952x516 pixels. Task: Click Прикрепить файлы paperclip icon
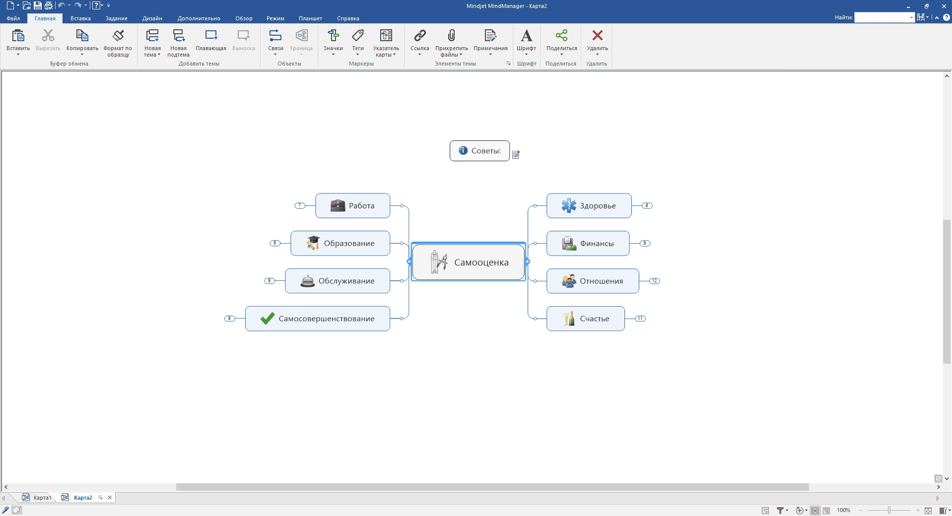coord(451,35)
